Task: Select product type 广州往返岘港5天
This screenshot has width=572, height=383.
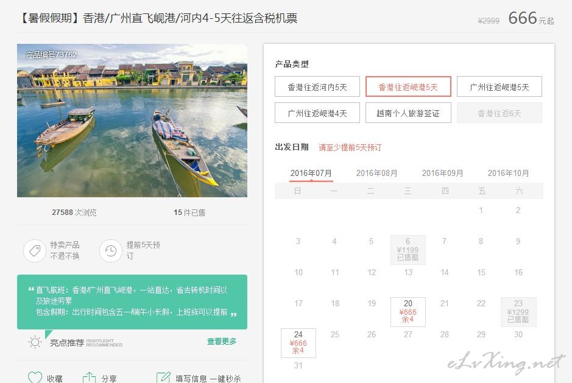Action: click(499, 87)
